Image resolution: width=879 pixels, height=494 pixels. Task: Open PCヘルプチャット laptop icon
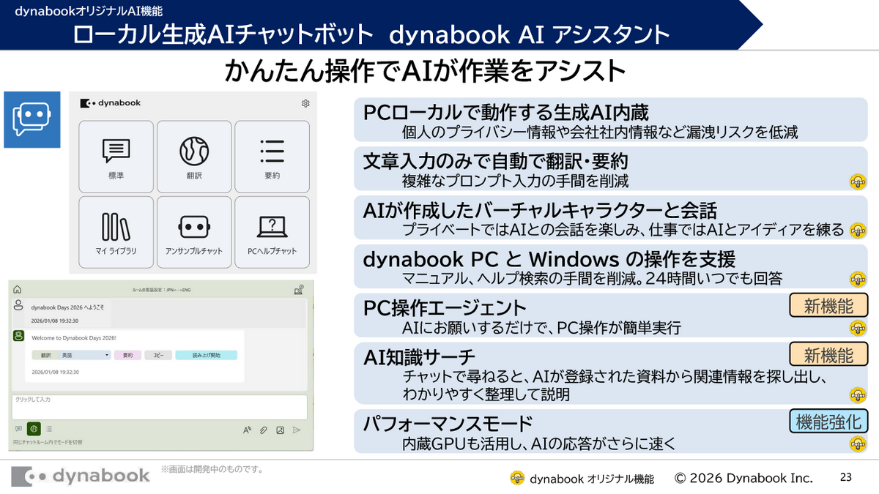click(271, 232)
